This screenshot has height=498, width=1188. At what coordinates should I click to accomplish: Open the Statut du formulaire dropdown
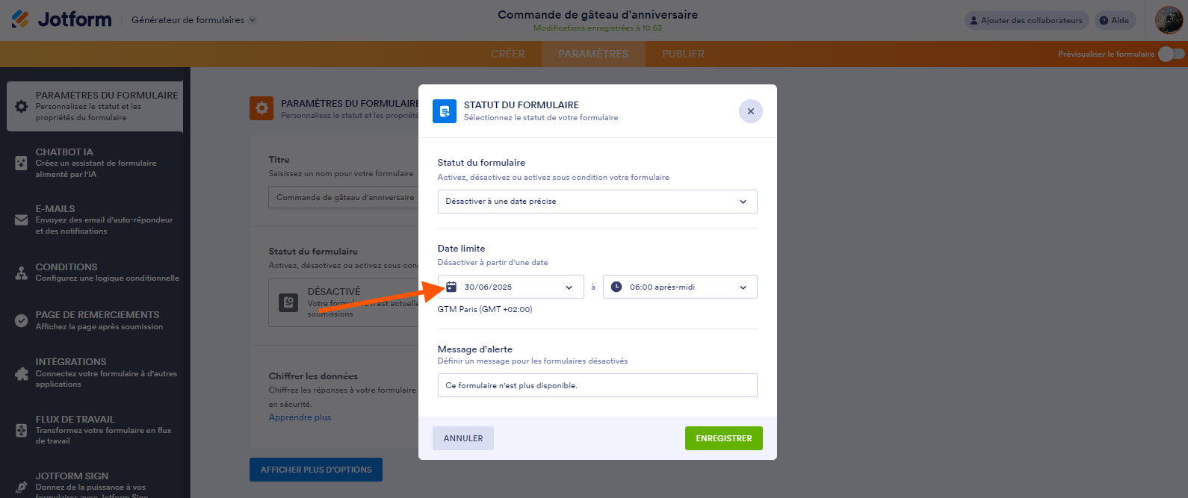[597, 202]
